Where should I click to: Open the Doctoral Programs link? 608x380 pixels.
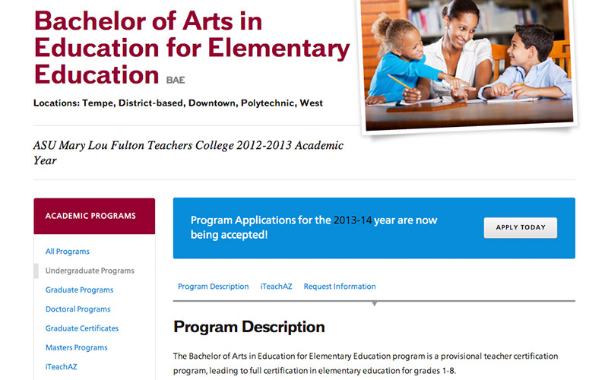click(x=78, y=309)
